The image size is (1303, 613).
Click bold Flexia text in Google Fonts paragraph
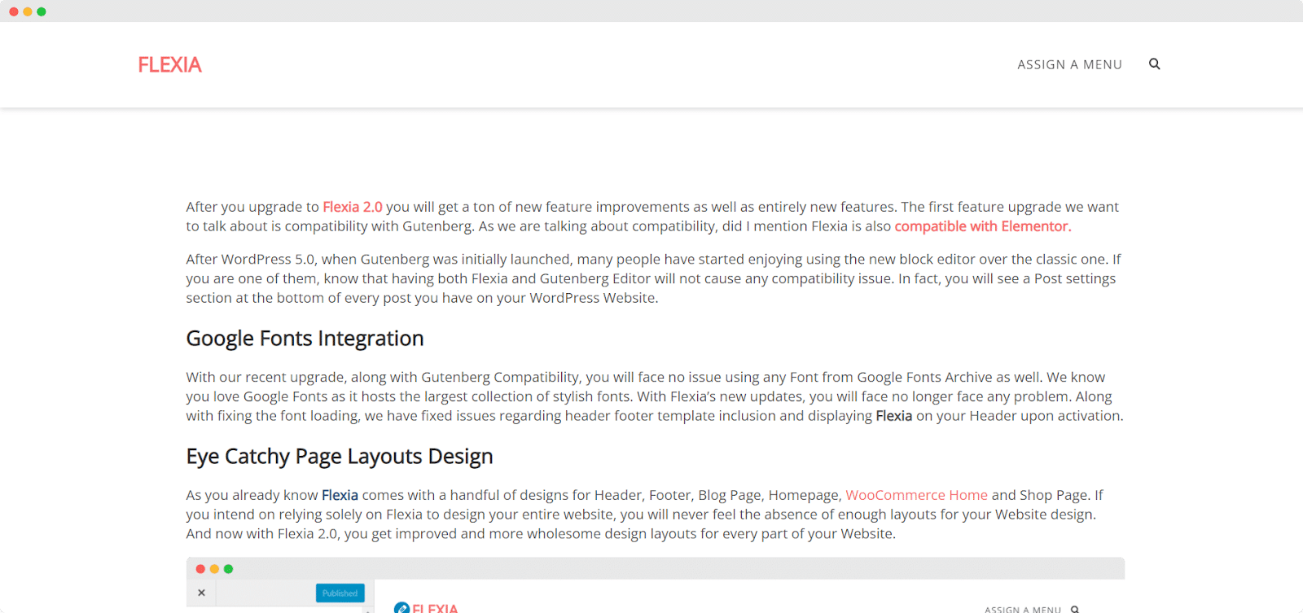(893, 416)
